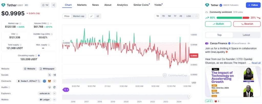Viewport: 262px width, 104px height.
Task: Select All time range
Action: [x=181, y=16]
